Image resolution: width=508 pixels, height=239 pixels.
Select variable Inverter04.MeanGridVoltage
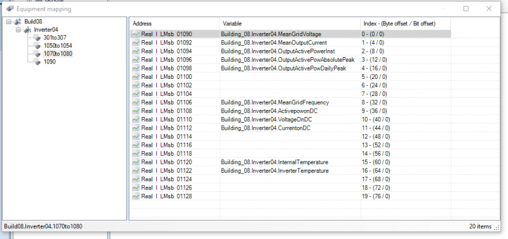coord(271,34)
